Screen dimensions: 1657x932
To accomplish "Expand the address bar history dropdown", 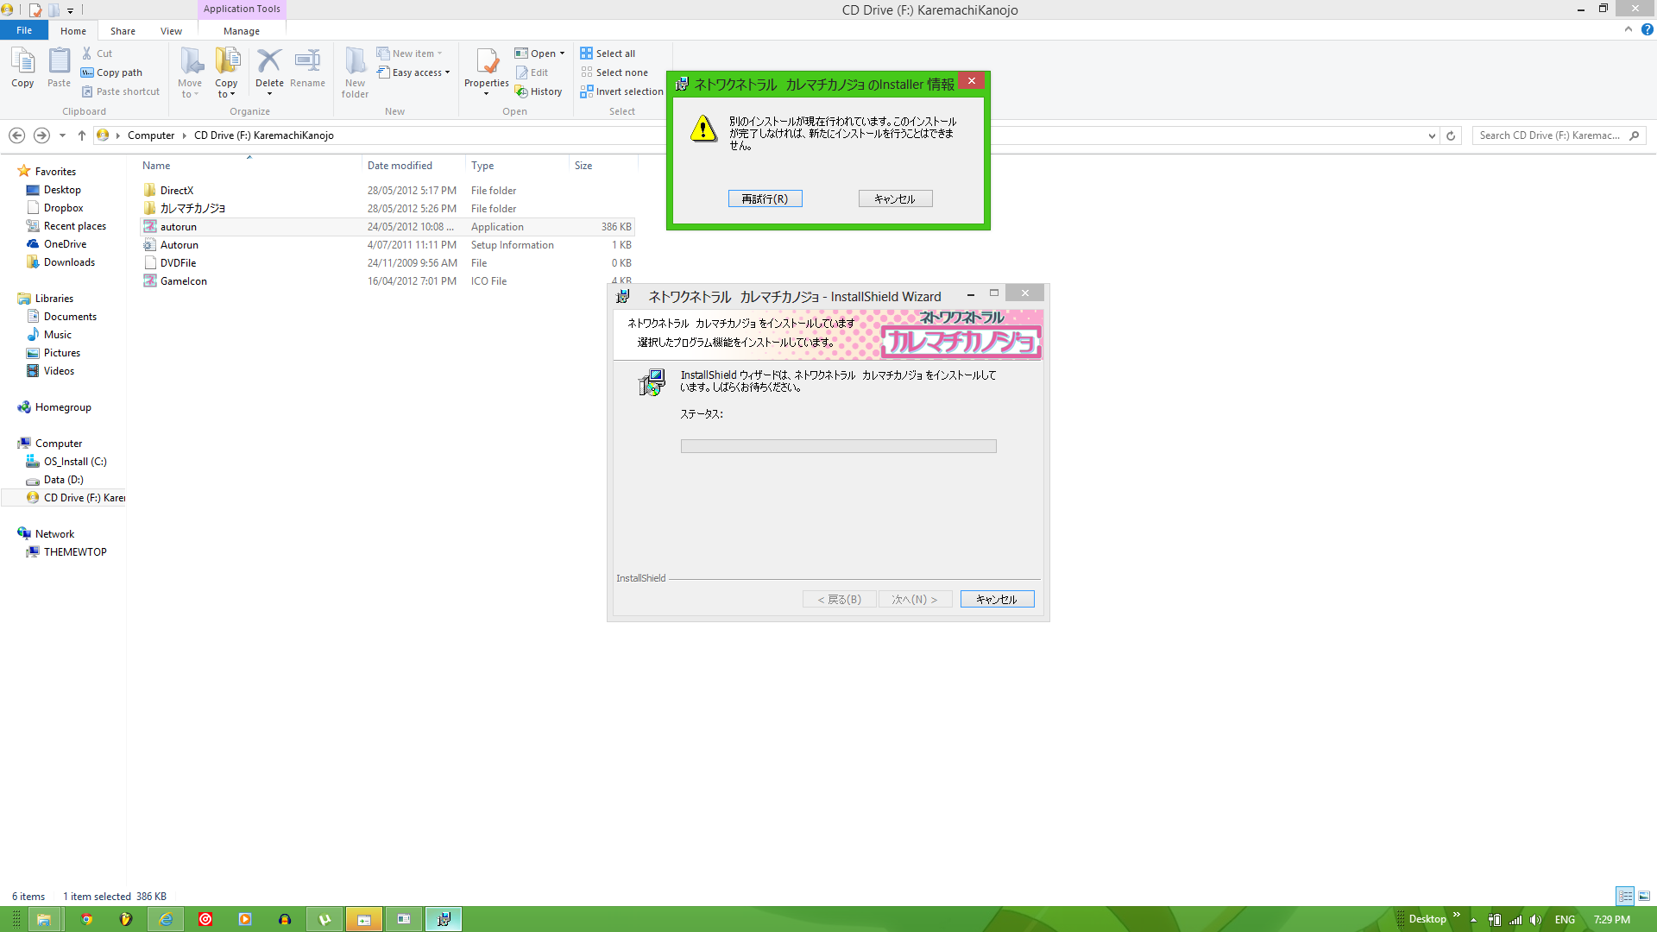I will pos(1432,135).
